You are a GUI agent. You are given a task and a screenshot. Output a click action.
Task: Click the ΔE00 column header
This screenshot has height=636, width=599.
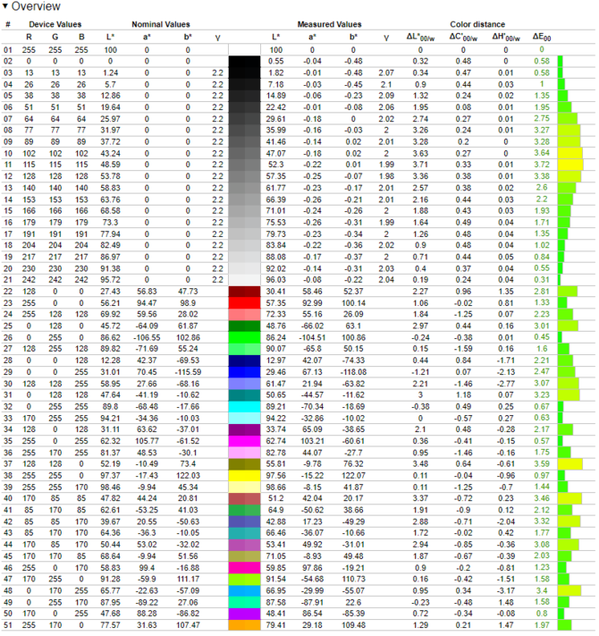(x=542, y=37)
